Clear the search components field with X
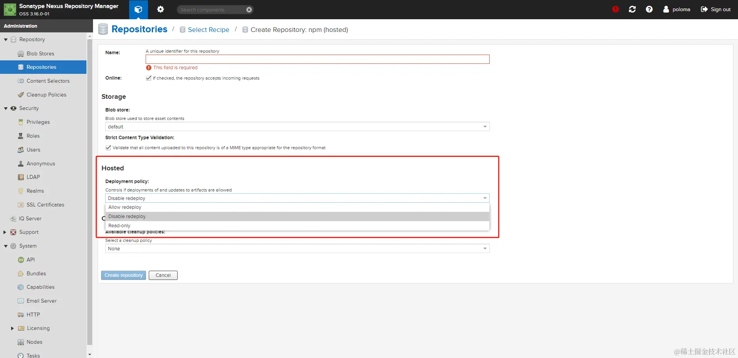This screenshot has height=358, width=738. pyautogui.click(x=249, y=10)
